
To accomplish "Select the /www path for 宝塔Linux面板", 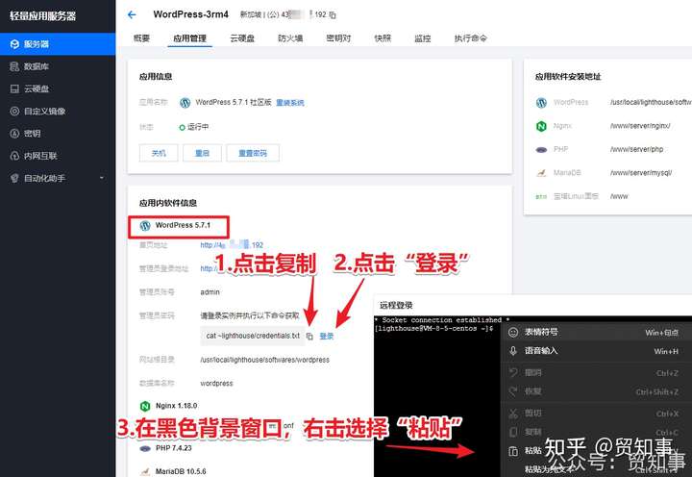I will pos(619,196).
